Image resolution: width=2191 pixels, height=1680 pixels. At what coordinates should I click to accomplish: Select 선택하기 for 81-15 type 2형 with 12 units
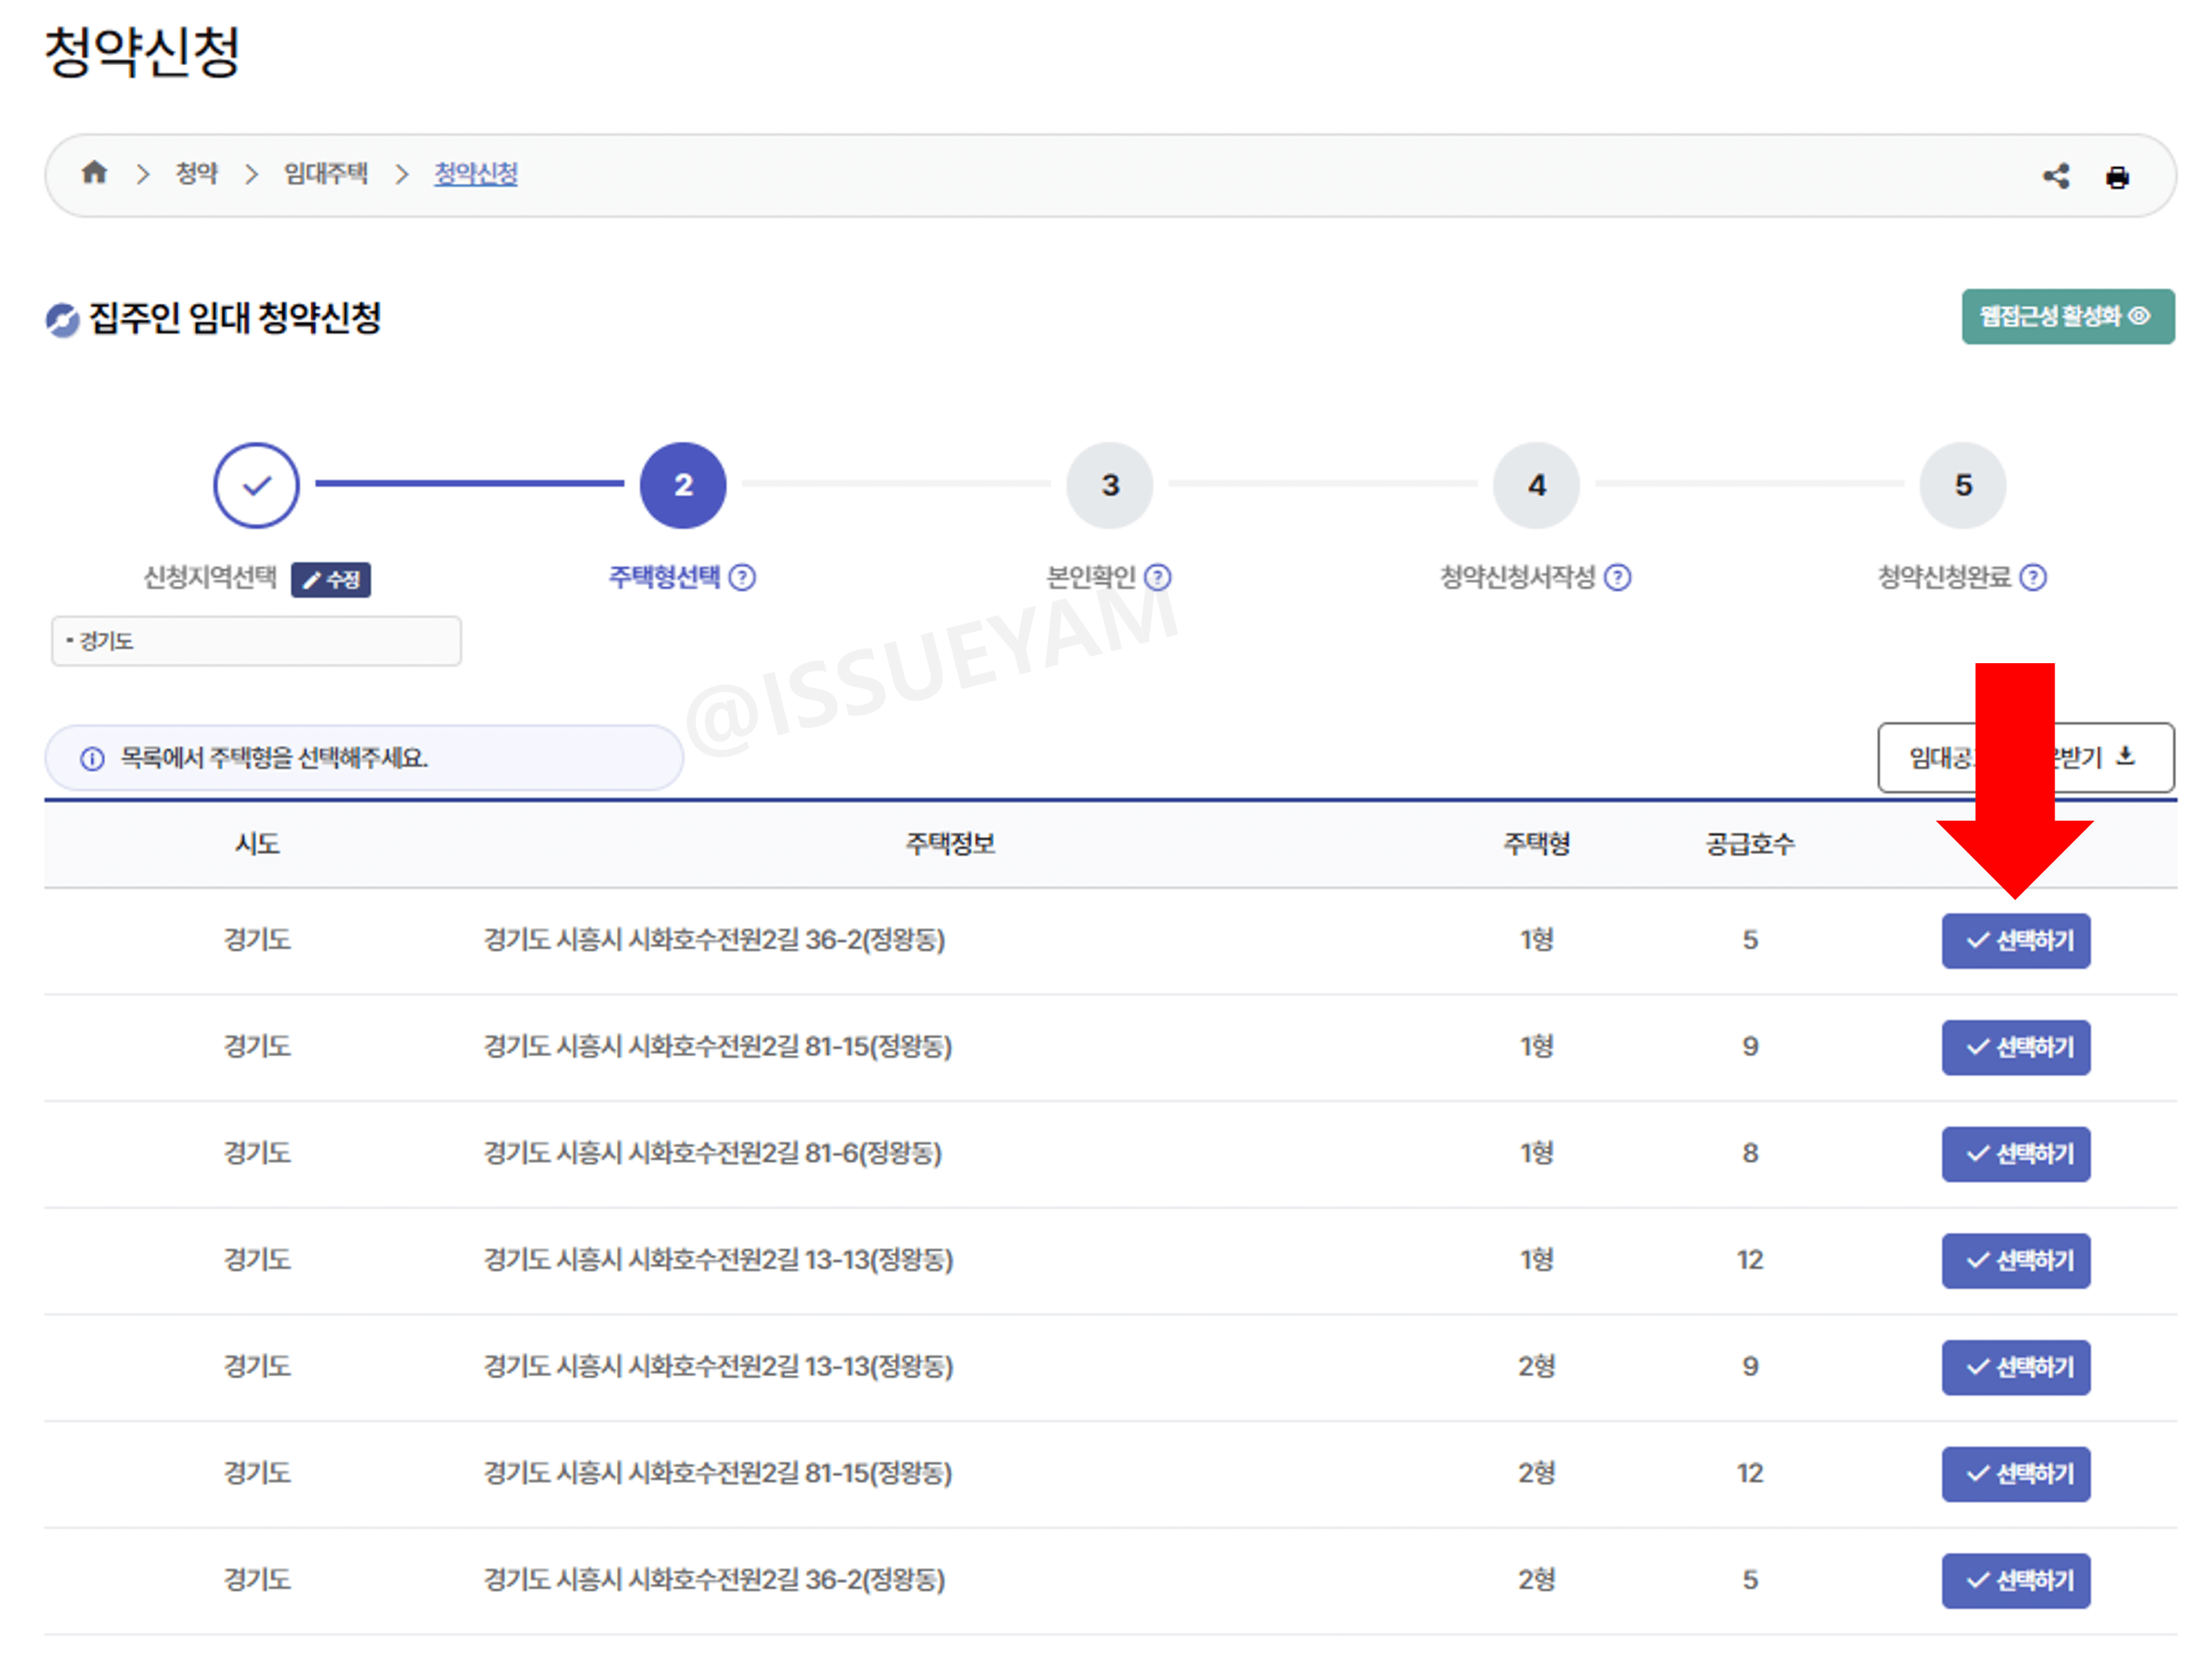[2016, 1473]
